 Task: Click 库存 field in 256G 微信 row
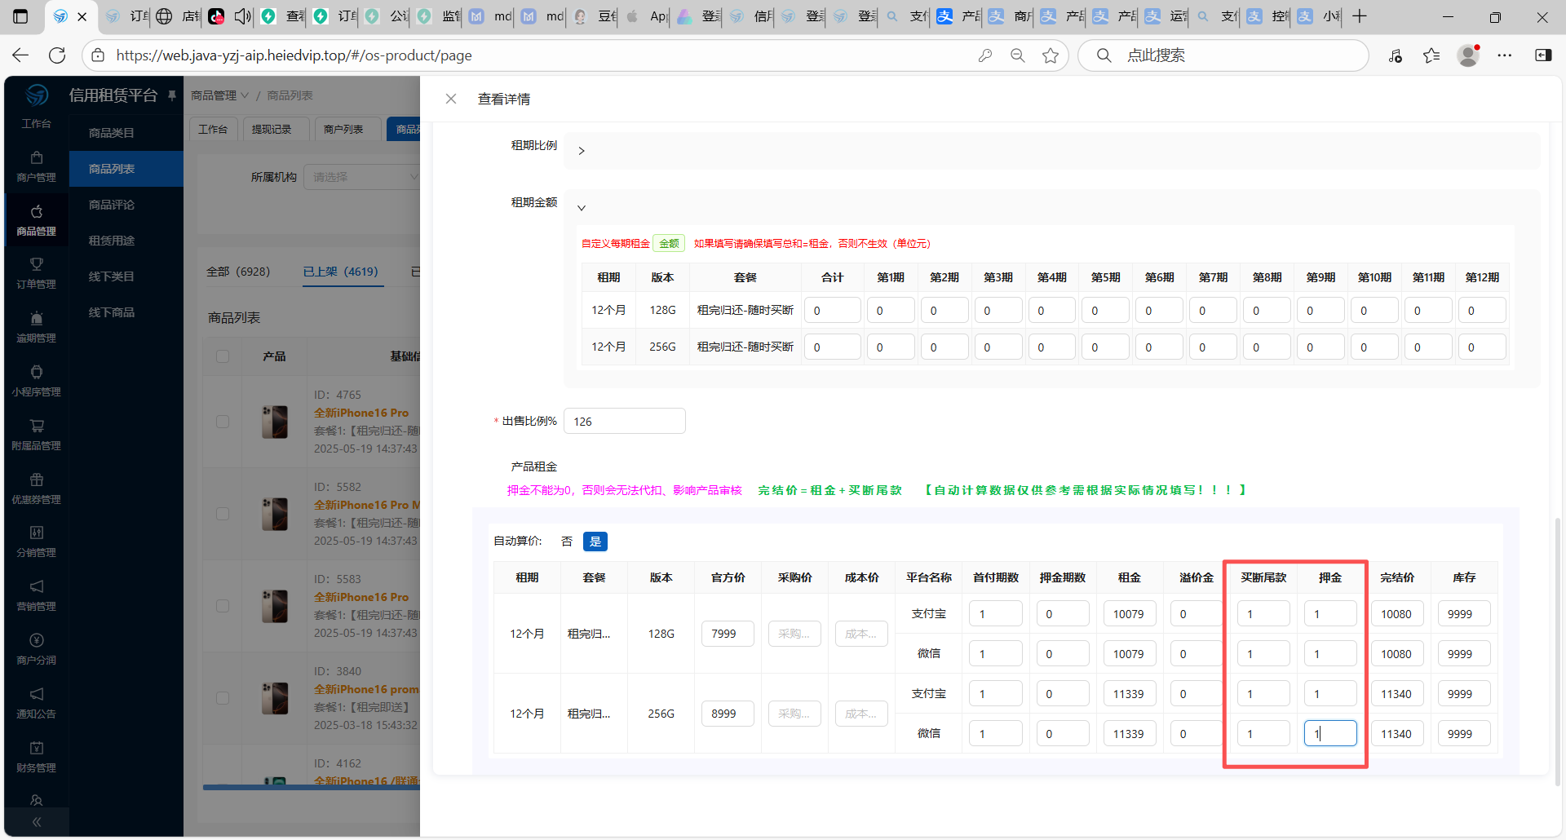tap(1464, 734)
